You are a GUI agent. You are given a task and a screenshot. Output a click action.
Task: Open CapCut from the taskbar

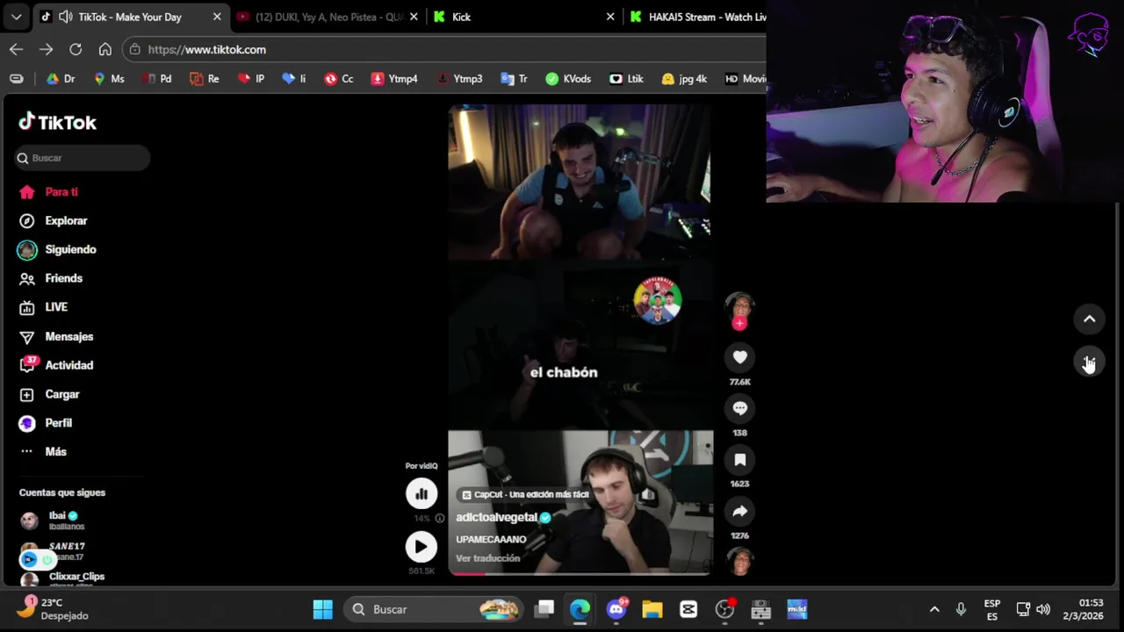pos(688,609)
